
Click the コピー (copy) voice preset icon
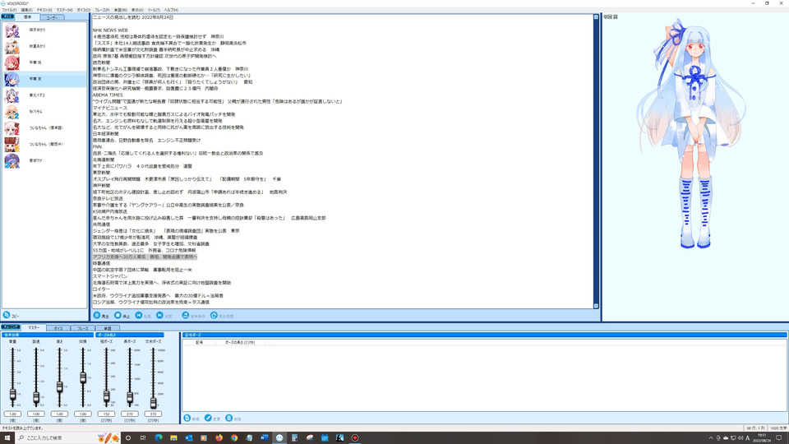[7, 315]
